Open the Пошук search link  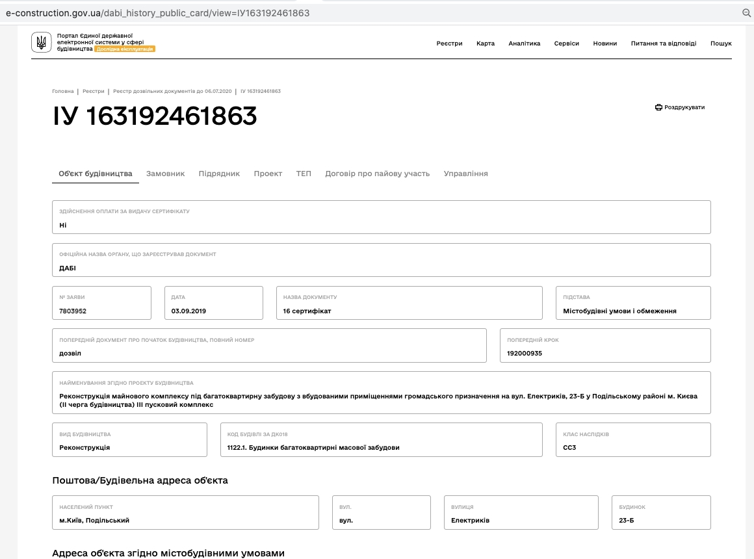[721, 44]
